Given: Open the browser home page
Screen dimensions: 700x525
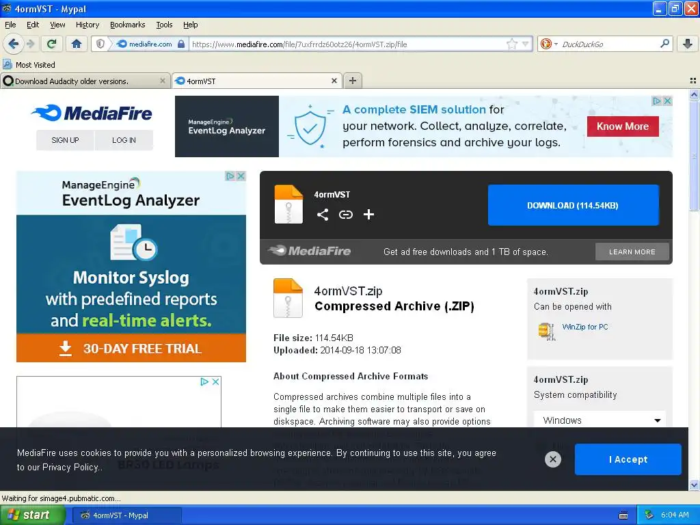Looking at the screenshot, I should [x=77, y=44].
